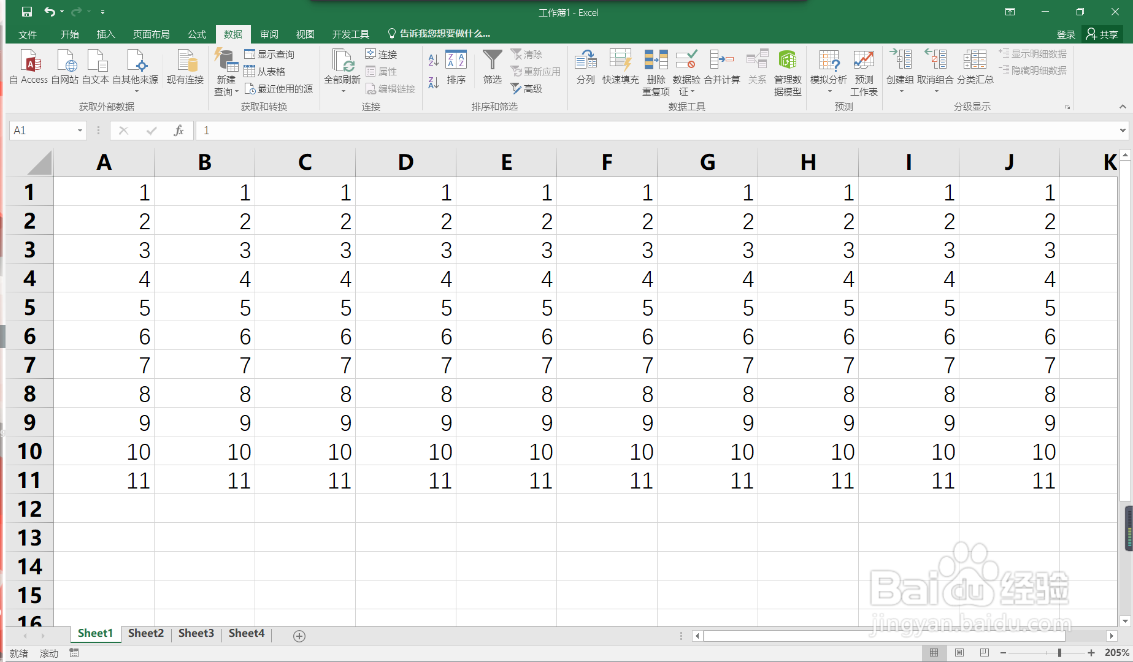Image resolution: width=1133 pixels, height=662 pixels.
Task: Sort ascending A to Z icon
Action: click(x=434, y=59)
